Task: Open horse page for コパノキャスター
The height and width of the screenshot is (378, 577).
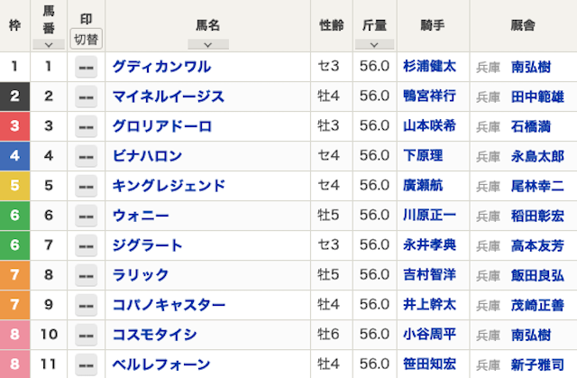Action: 169,305
